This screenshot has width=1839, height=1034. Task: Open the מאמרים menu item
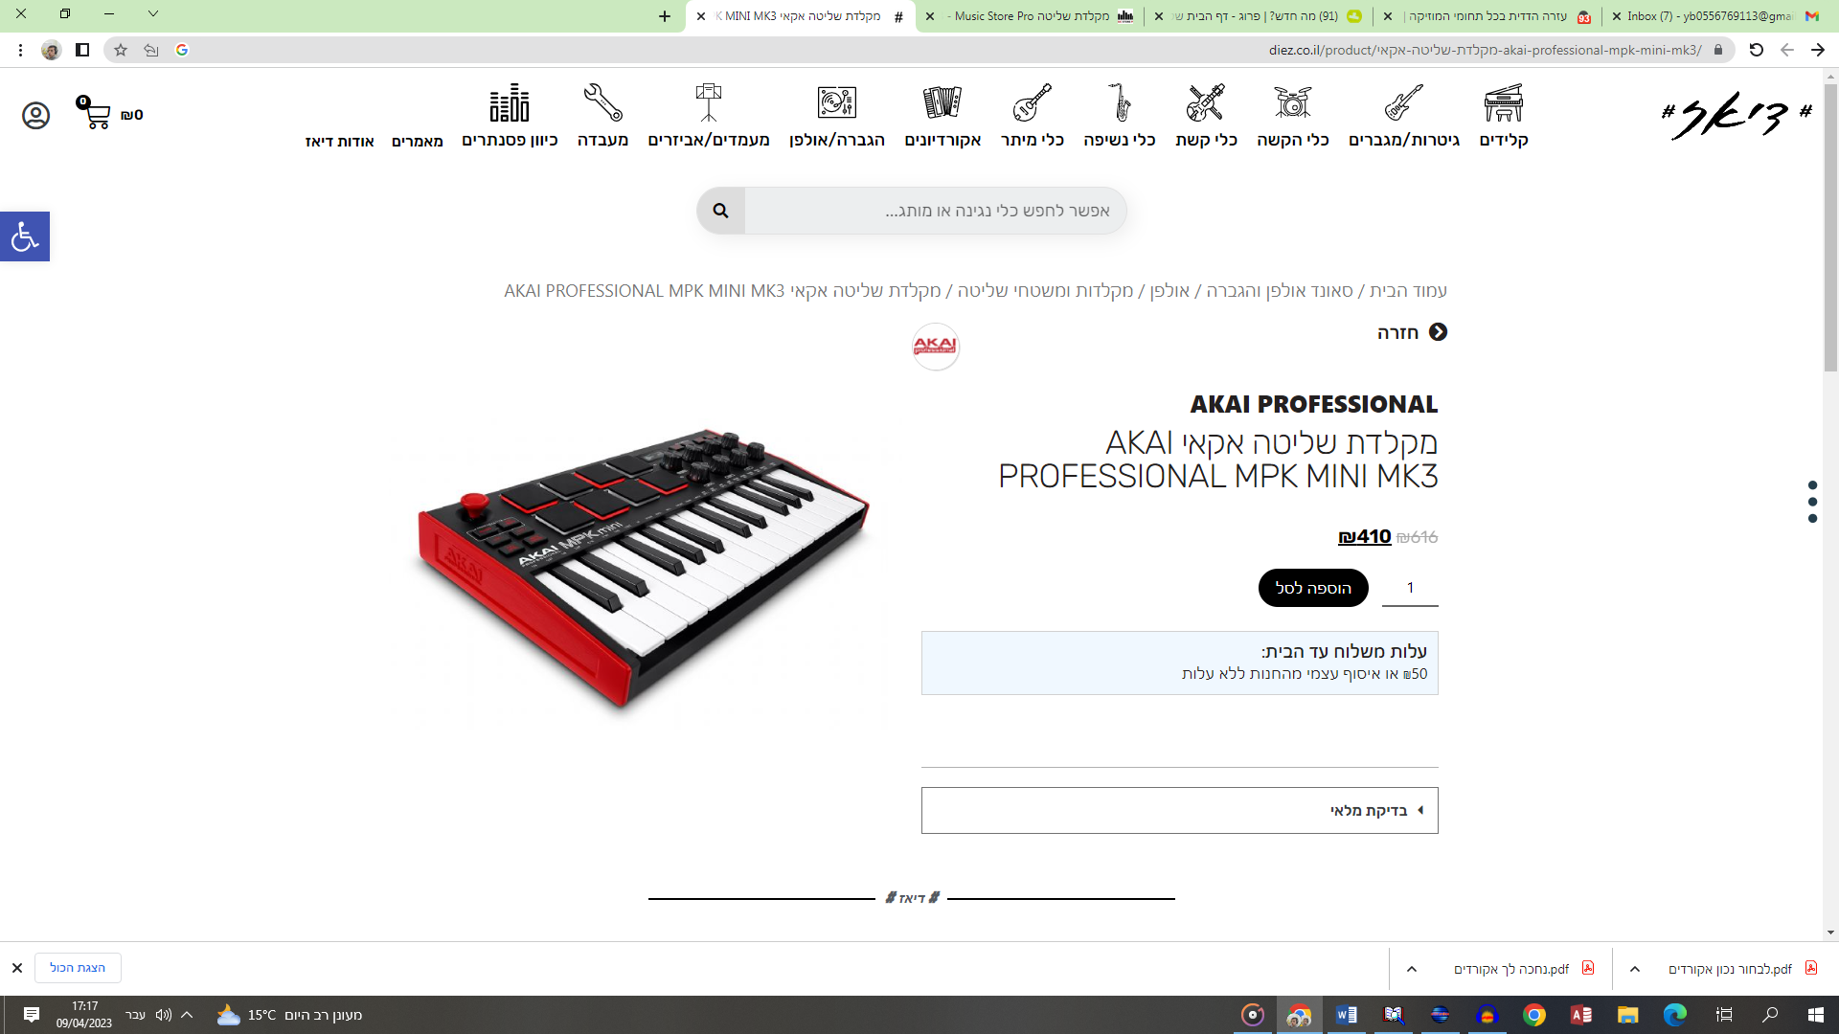point(417,142)
